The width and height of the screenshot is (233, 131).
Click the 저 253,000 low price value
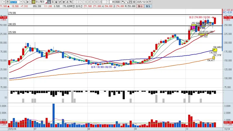(130, 6)
